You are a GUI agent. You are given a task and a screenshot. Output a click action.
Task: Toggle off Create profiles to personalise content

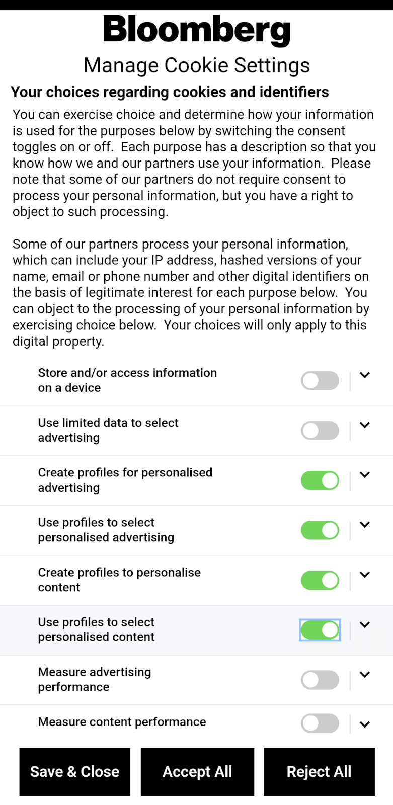point(320,580)
